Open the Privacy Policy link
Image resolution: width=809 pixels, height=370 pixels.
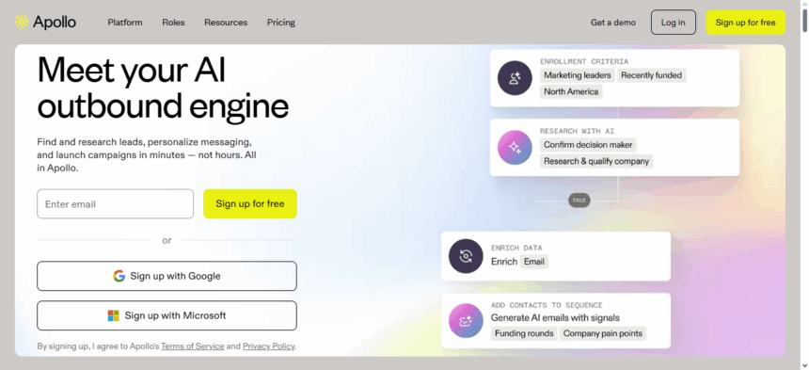[269, 346]
